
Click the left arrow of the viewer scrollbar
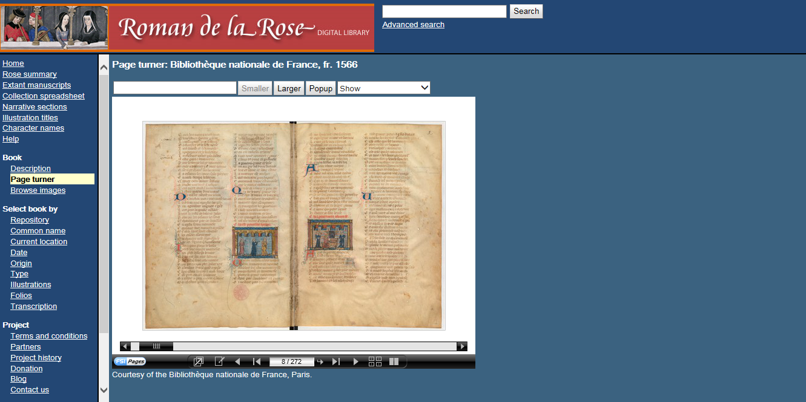click(x=125, y=346)
